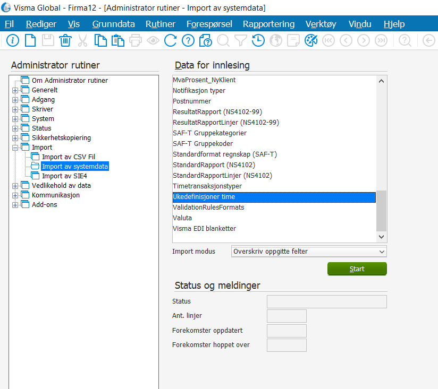The image size is (438, 389).
Task: Open the Hjelp menu
Action: pyautogui.click(x=394, y=24)
